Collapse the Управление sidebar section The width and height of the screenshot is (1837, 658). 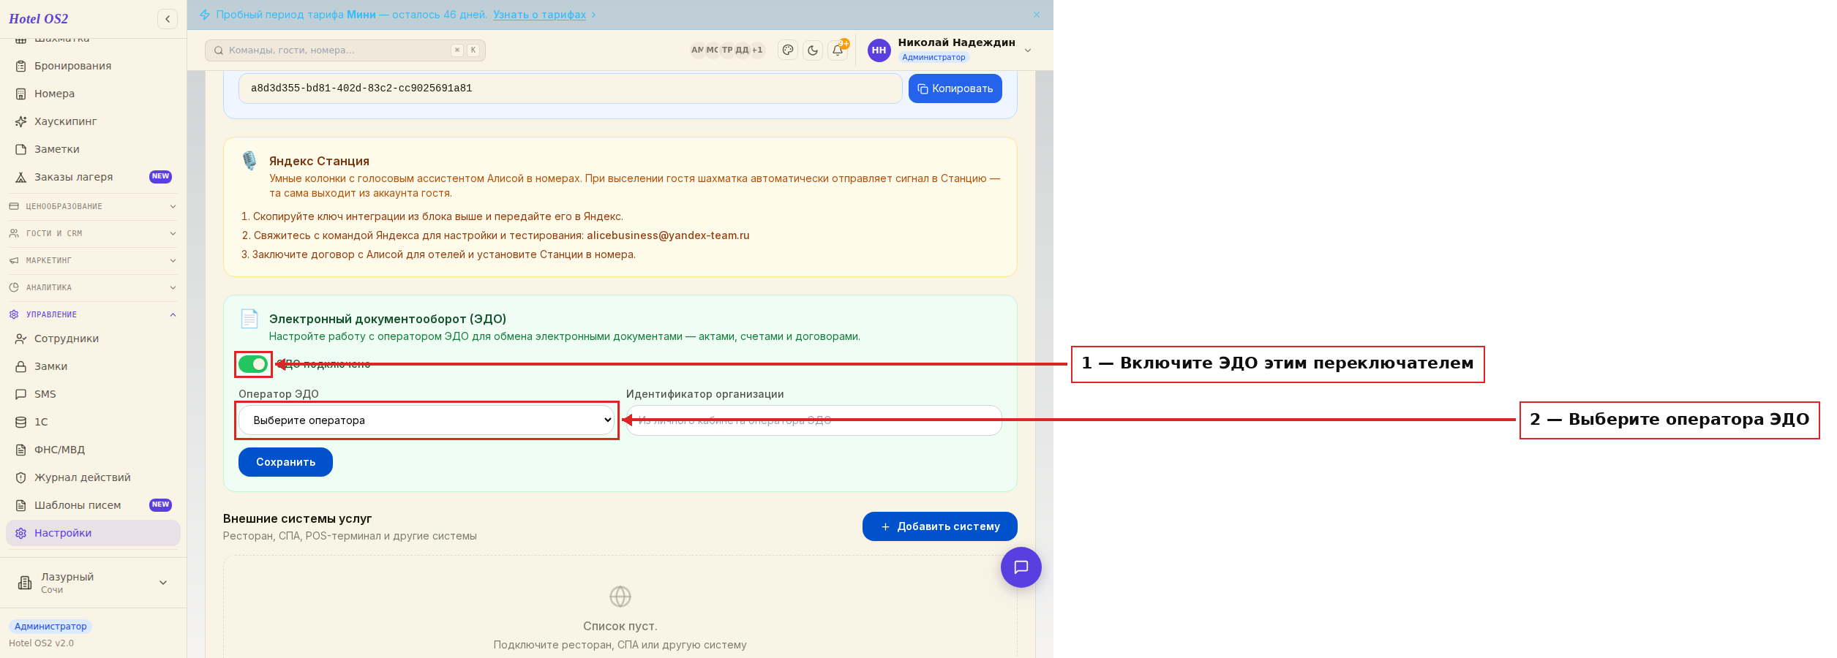(x=93, y=314)
